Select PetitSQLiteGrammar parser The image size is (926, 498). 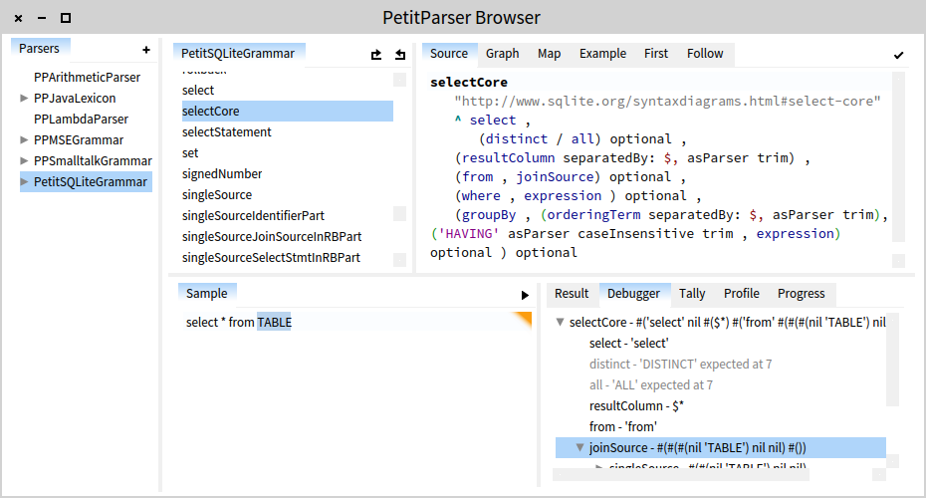87,182
